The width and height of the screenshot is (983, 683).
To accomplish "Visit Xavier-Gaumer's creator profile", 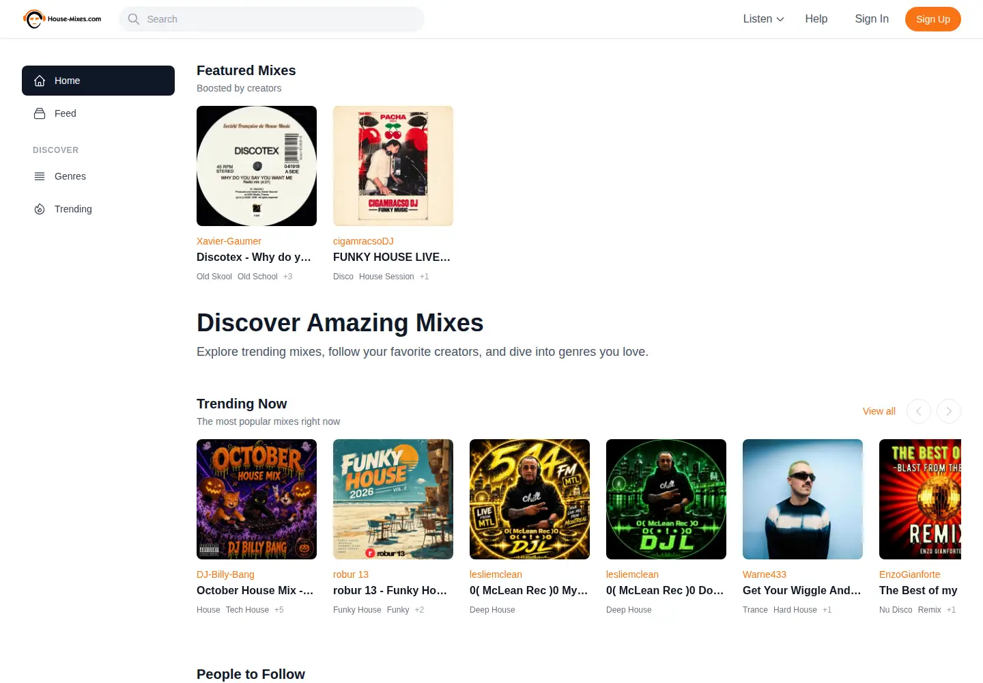I will [x=229, y=241].
